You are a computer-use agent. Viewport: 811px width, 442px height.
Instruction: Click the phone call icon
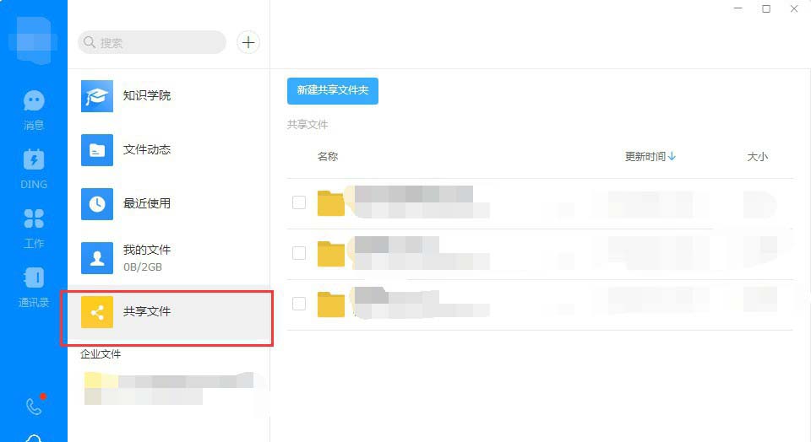click(x=34, y=407)
